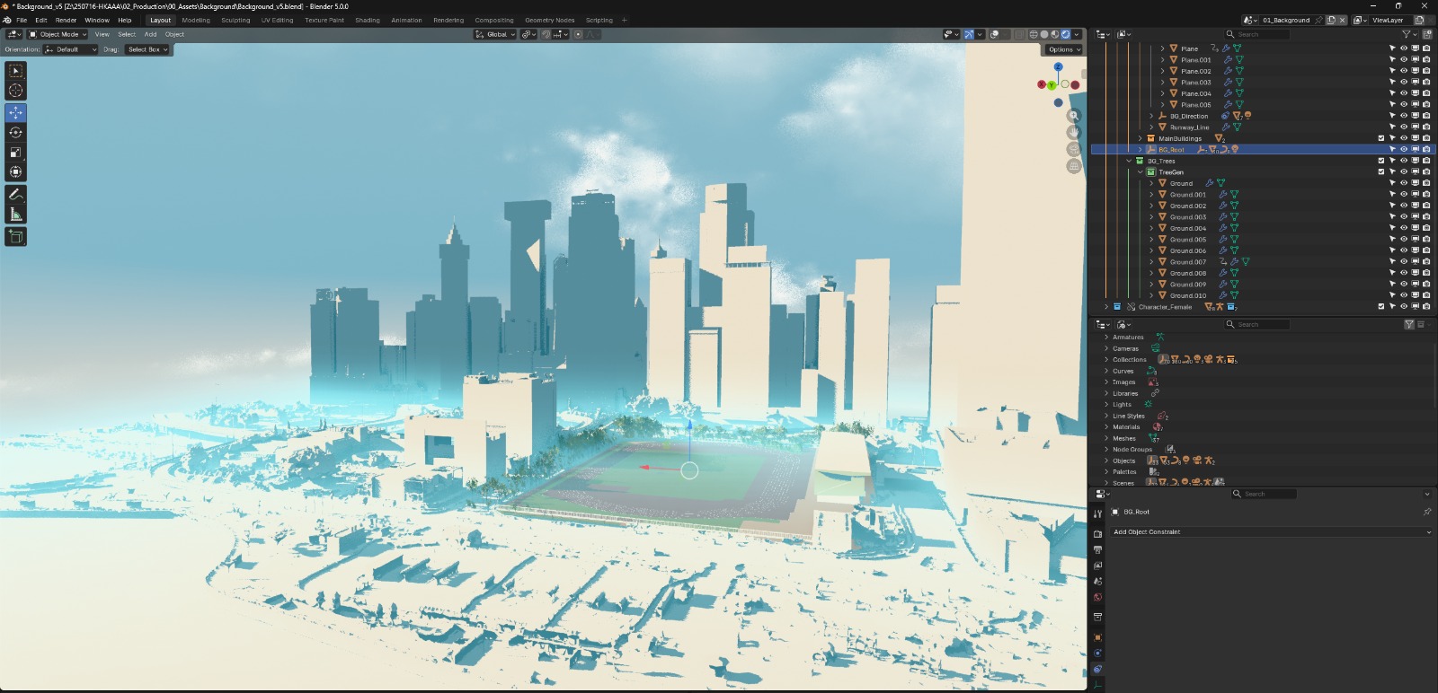
Task: Click the 01_Background scene name field
Action: (x=1286, y=20)
